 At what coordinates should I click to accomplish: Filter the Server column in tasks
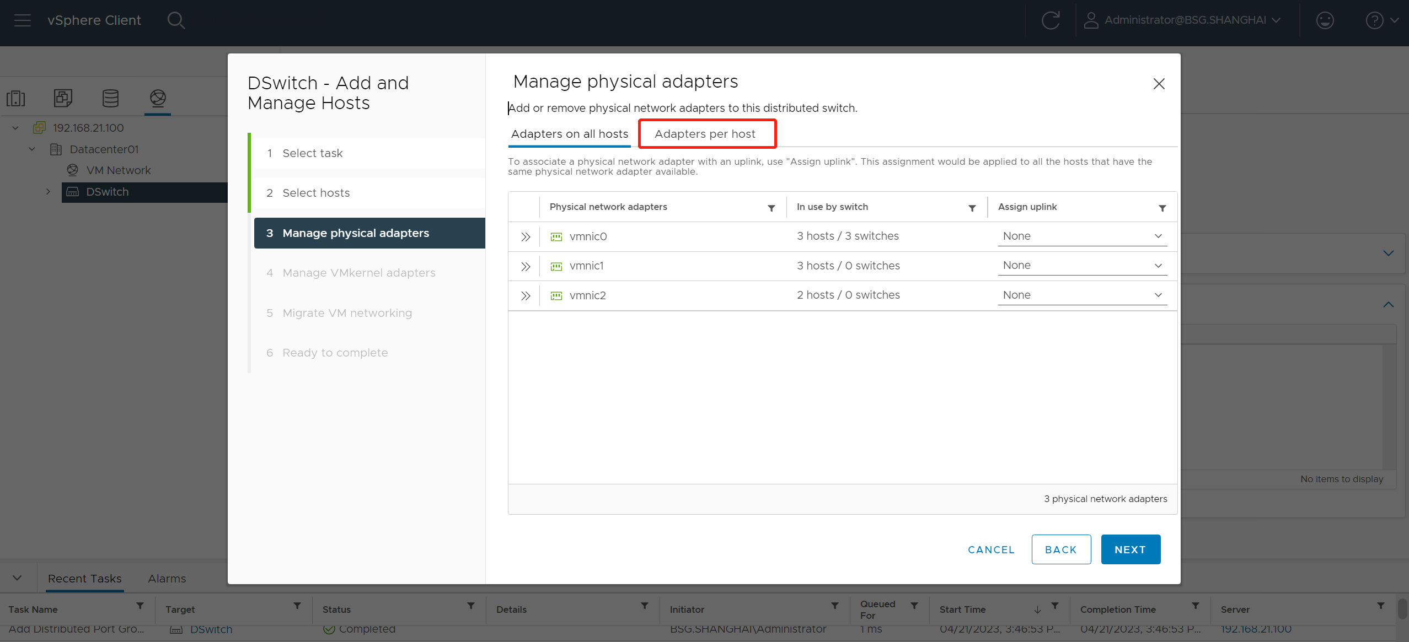pos(1381,606)
